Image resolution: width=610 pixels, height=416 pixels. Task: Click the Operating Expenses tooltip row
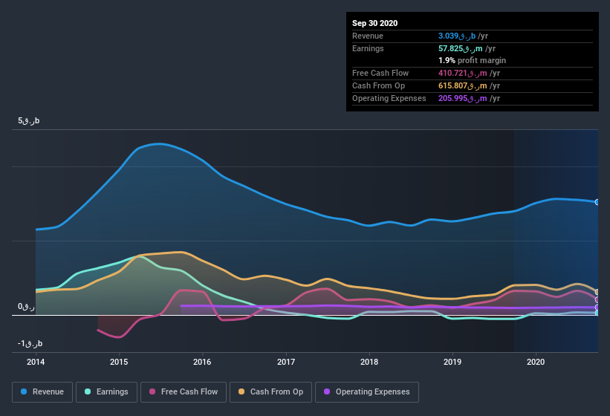[472, 98]
